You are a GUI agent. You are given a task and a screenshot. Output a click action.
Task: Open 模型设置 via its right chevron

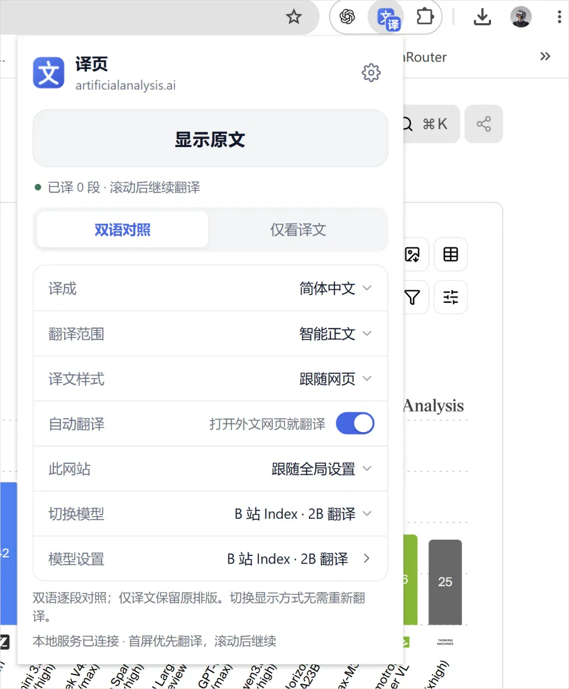367,558
